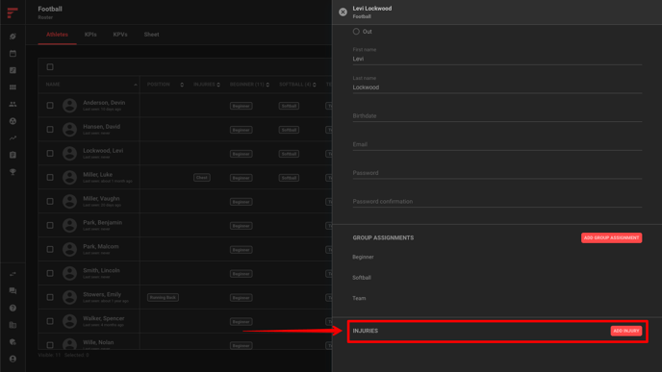Viewport: 662px width, 372px height.
Task: Click the First name field
Action: coord(497,56)
